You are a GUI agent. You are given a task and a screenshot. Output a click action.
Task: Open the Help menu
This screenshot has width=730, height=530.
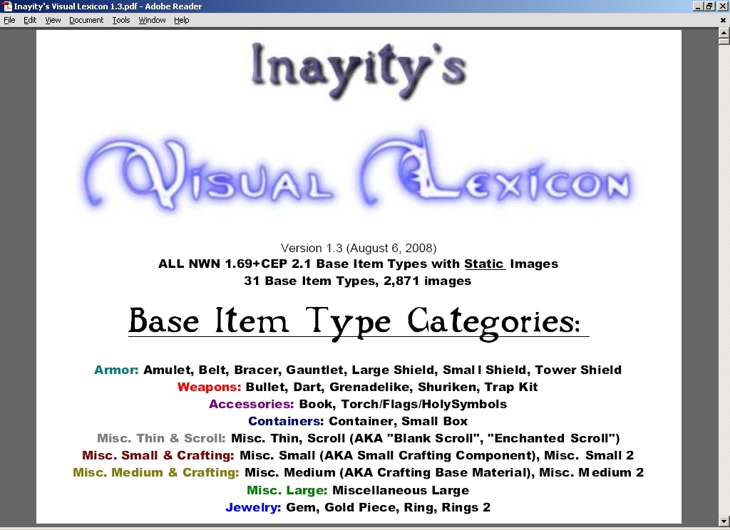point(182,20)
